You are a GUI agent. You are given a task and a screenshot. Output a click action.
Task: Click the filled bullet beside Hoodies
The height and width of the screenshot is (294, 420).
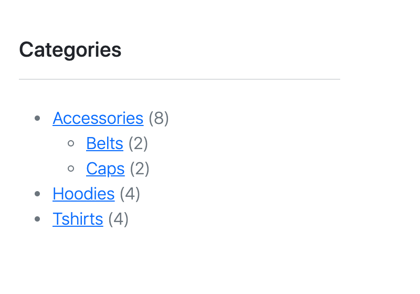click(x=37, y=194)
